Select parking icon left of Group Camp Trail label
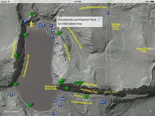Screen dimensions: 155x116 [x=60, y=105]
